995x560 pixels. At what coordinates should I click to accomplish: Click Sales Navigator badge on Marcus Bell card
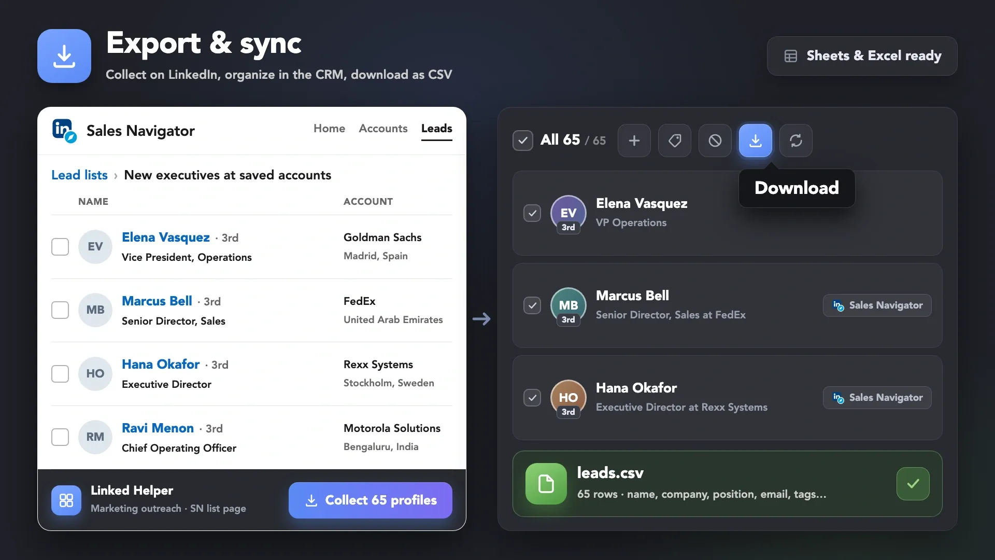(x=877, y=305)
